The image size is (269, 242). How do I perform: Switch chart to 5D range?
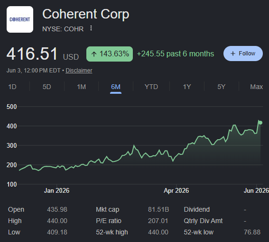click(x=47, y=87)
